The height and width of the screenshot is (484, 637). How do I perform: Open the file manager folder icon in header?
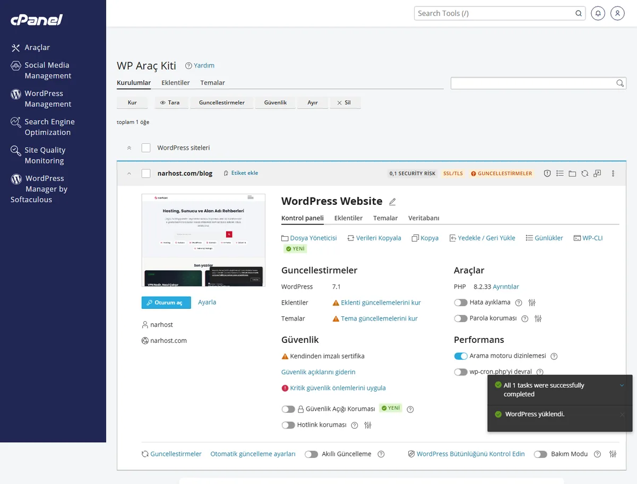(x=572, y=174)
